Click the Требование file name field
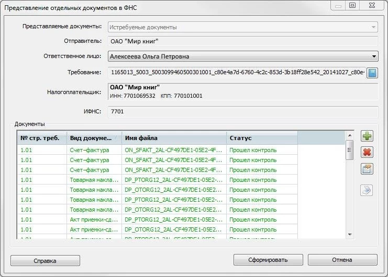 (x=237, y=73)
